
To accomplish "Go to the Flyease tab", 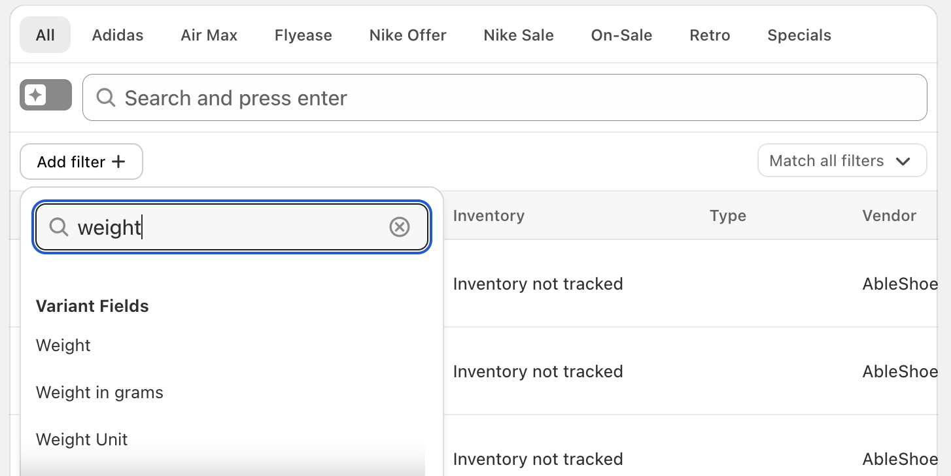I will 303,35.
